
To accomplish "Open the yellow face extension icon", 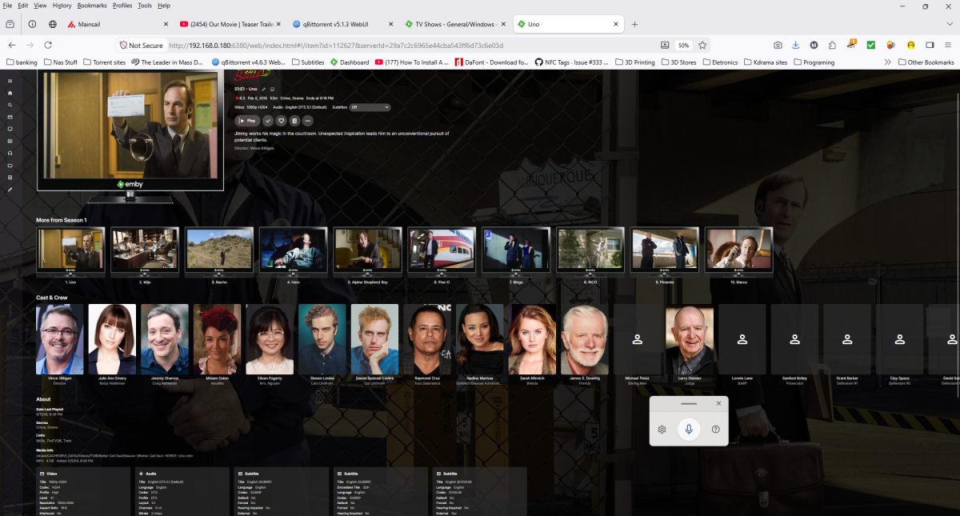I will coord(911,46).
